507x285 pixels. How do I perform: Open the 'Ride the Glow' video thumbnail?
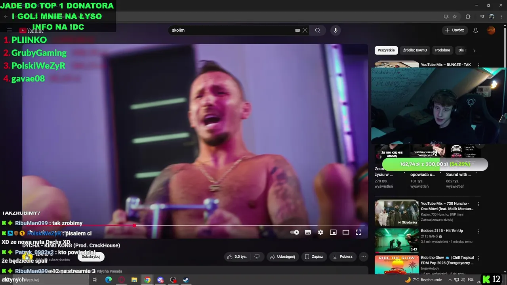tap(396, 265)
